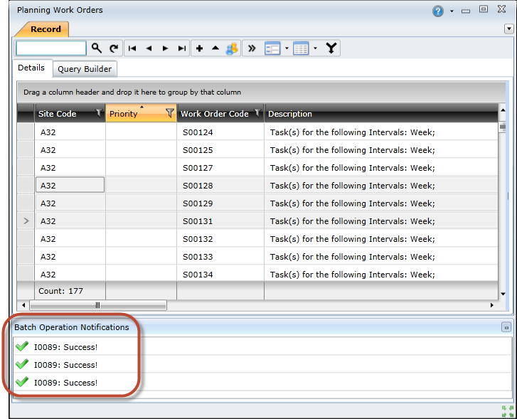517x419 pixels.
Task: Toggle the Work Order Code column filter
Action: tap(257, 113)
